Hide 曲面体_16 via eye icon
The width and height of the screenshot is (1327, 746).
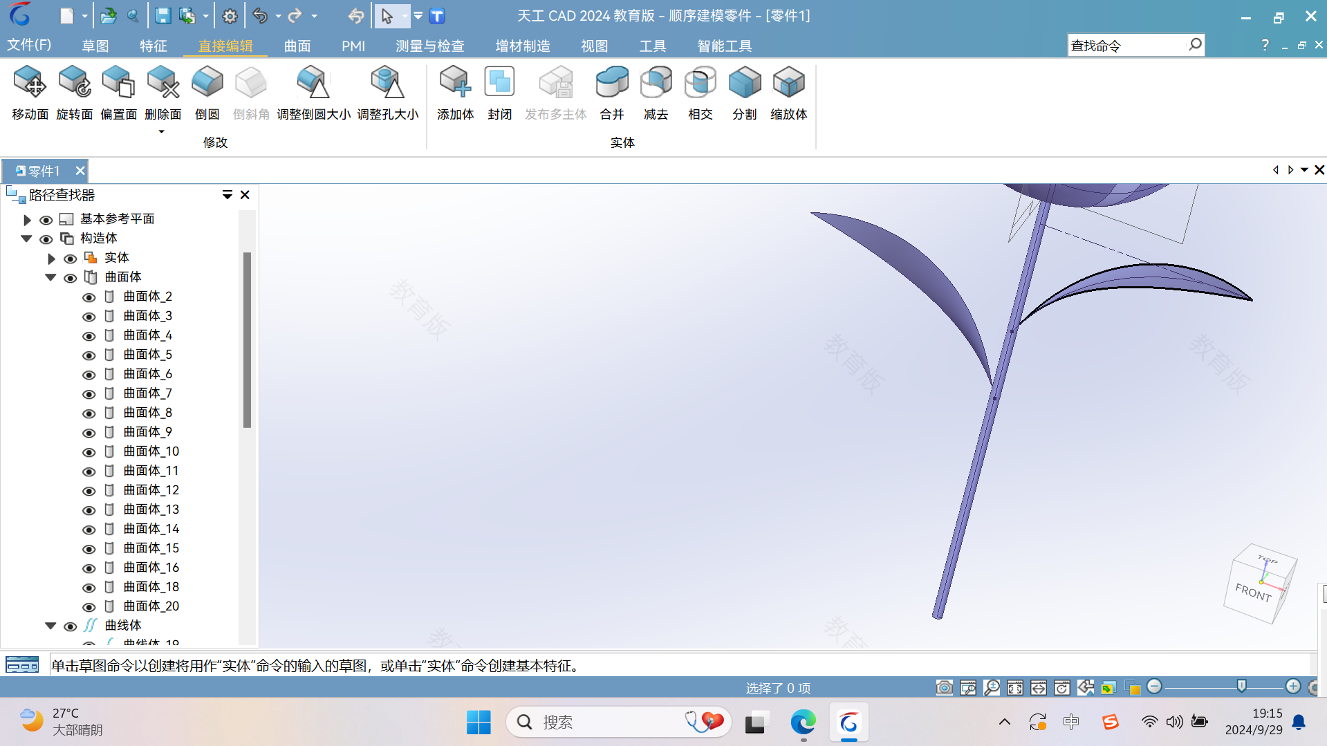point(89,568)
